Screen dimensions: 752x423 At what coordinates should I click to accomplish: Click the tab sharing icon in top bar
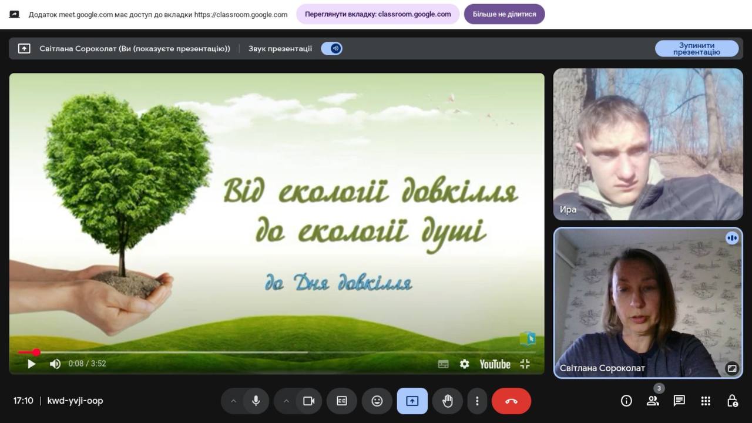coord(14,14)
